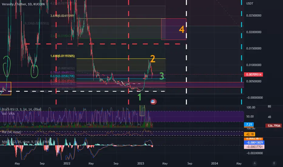Click the 8B volume axis label

pyautogui.click(x=269, y=107)
